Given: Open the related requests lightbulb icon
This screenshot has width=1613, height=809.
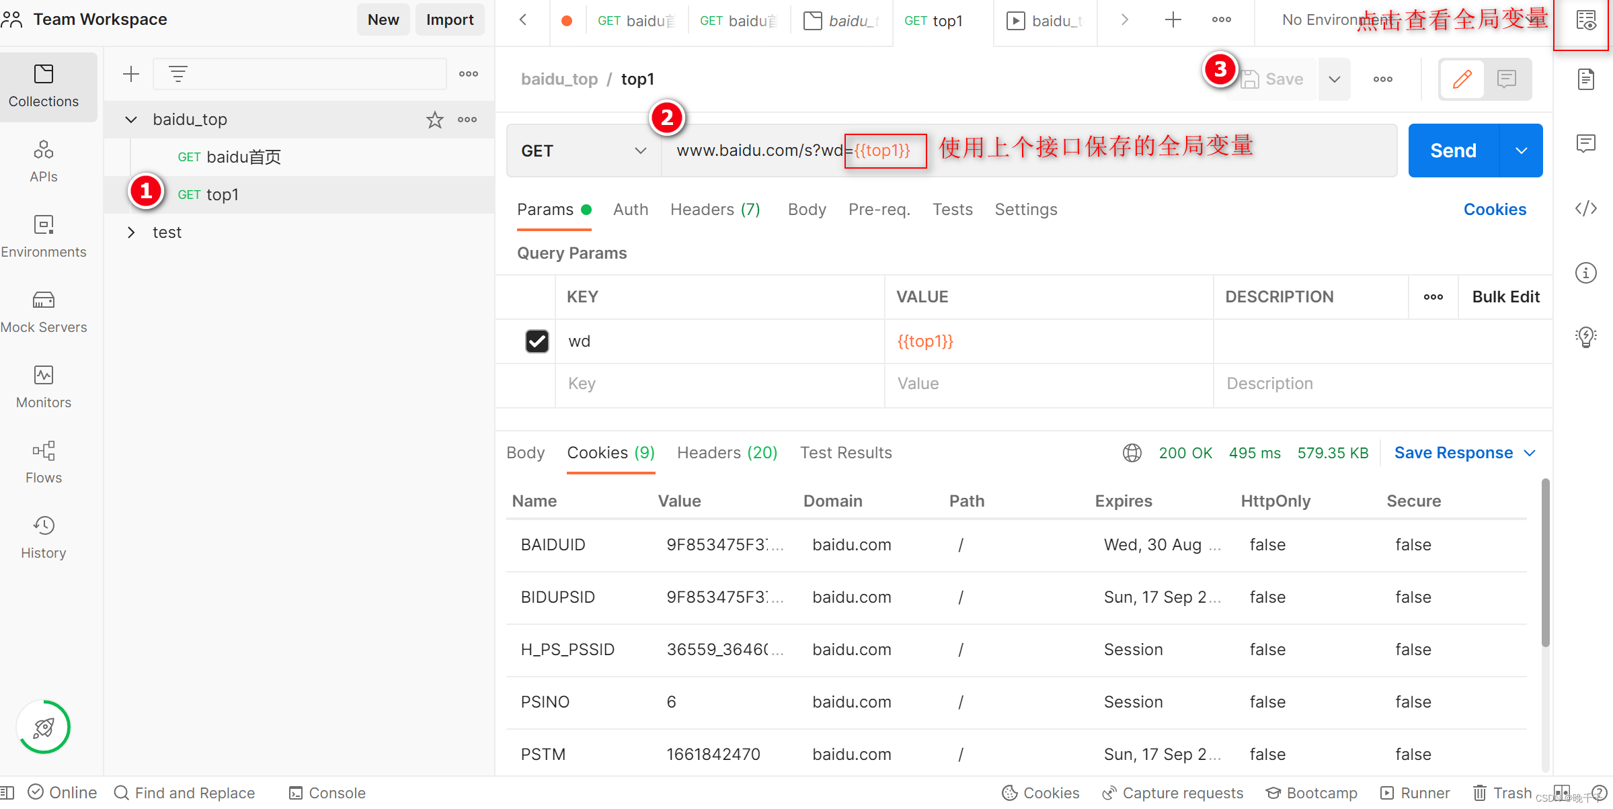Looking at the screenshot, I should 1586,337.
